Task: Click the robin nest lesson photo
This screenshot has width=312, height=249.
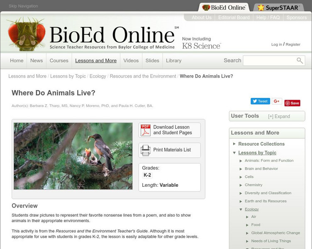Action: (x=73, y=156)
